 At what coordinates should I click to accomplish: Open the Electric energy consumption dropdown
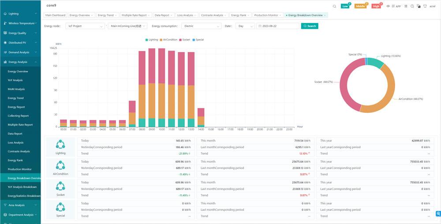(x=202, y=26)
